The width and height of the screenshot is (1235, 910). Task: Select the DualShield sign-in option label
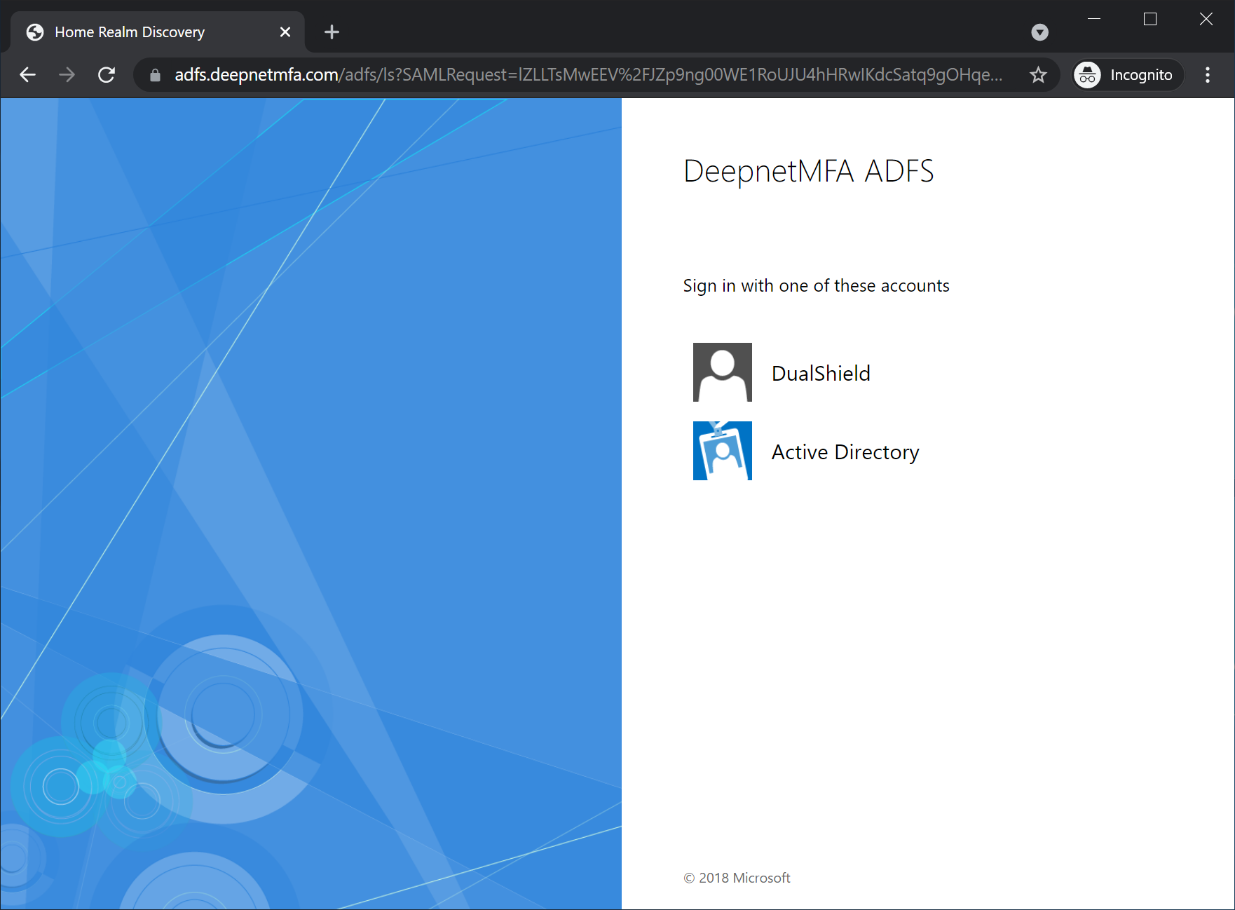(821, 373)
